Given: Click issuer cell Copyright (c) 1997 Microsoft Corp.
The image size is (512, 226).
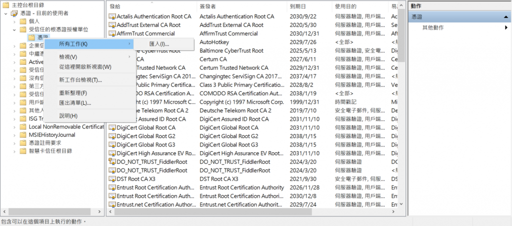Looking at the screenshot, I should click(241, 102).
